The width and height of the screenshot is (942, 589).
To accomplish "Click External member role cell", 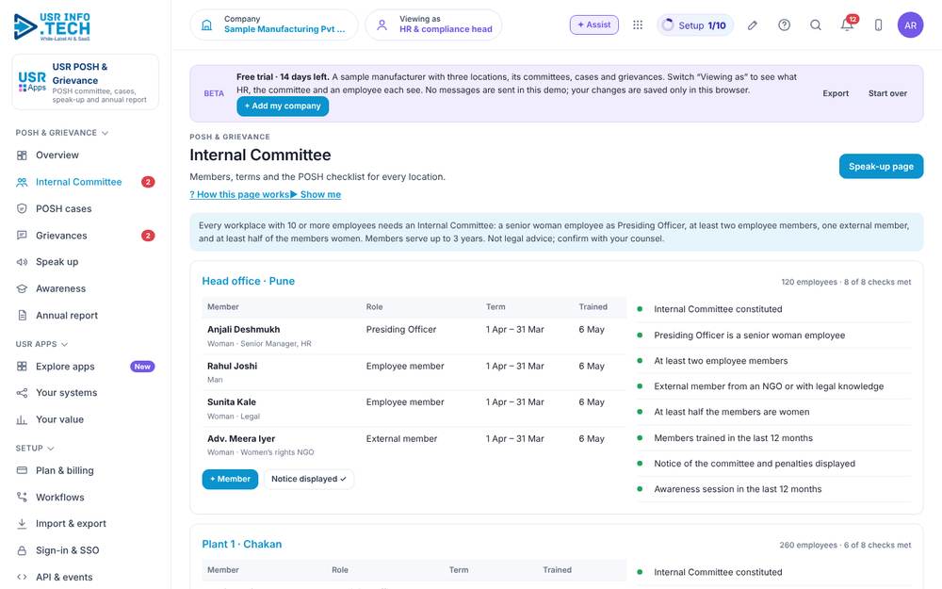I will click(401, 439).
